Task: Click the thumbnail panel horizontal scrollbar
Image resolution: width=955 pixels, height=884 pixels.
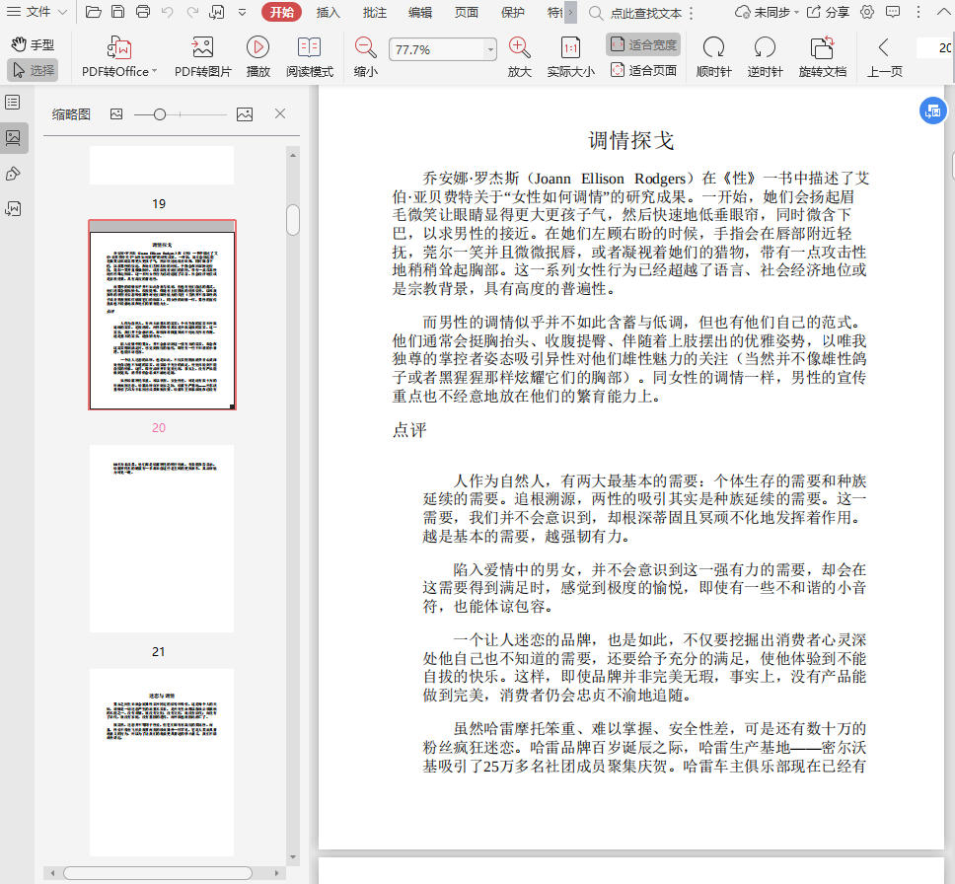Action: (x=158, y=873)
